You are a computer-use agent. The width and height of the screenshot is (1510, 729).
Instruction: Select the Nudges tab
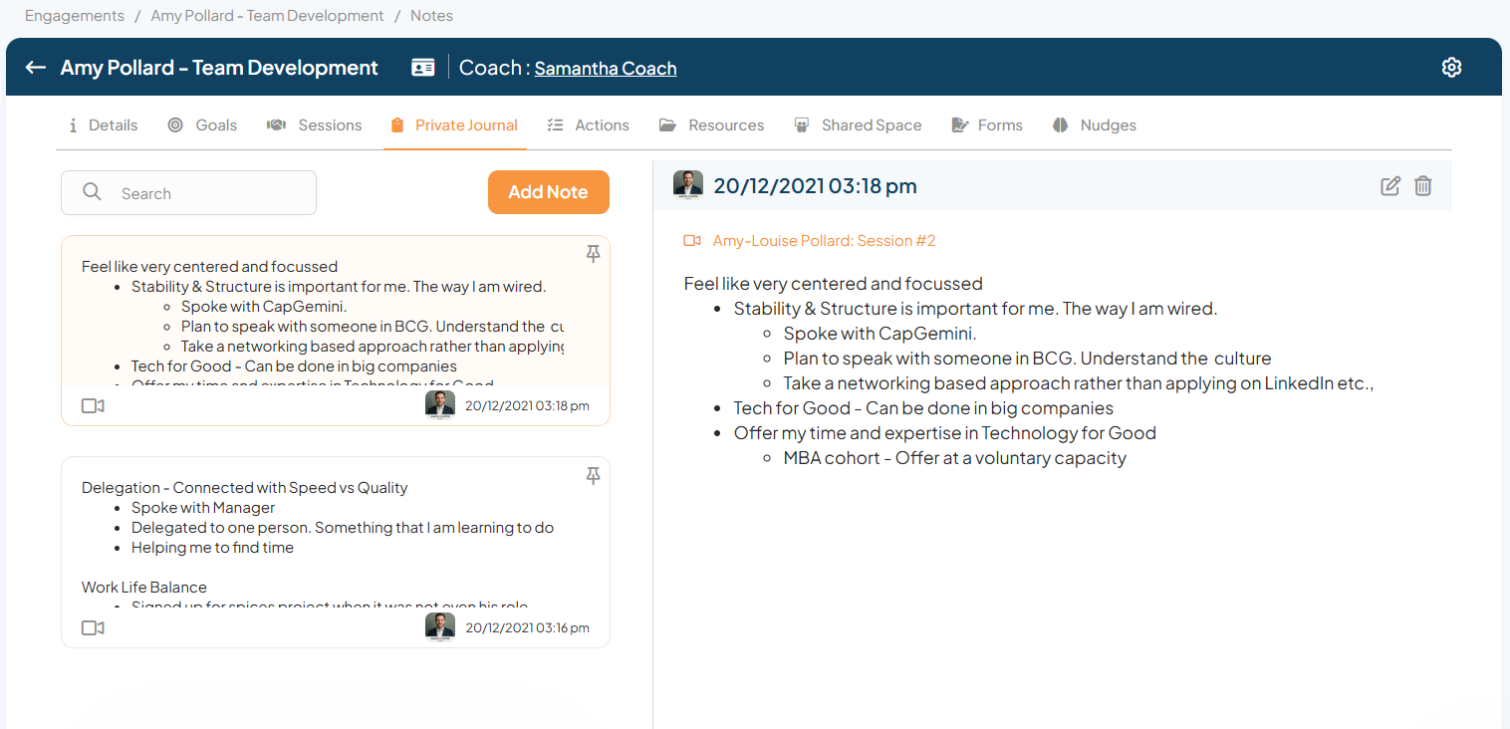click(x=1095, y=125)
